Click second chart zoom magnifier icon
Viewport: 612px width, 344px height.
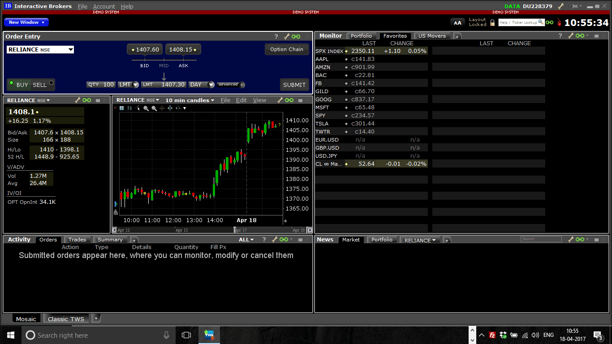pos(154,108)
